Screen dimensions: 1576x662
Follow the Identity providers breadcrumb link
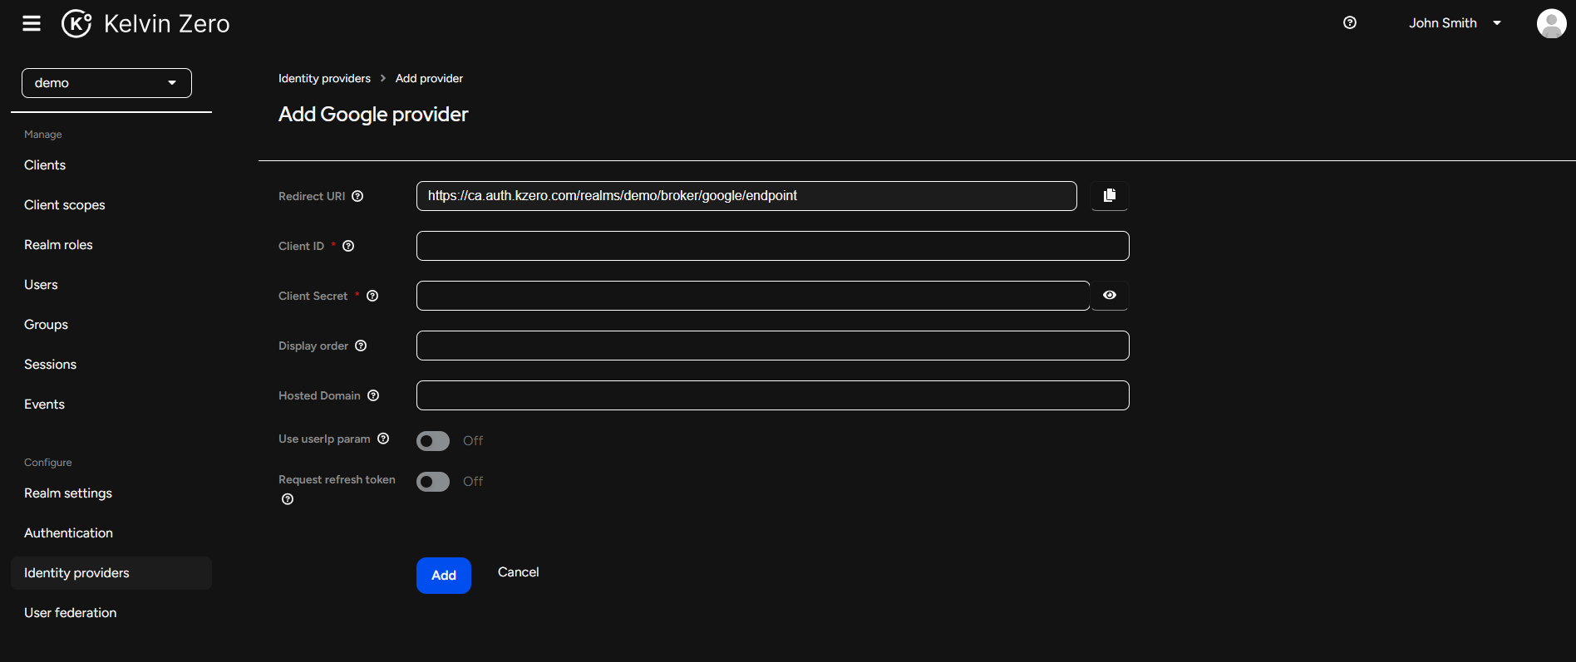pos(324,78)
